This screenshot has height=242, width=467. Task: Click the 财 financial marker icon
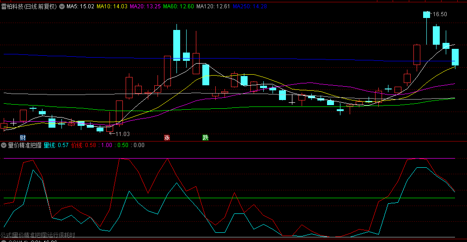pyautogui.click(x=23, y=137)
